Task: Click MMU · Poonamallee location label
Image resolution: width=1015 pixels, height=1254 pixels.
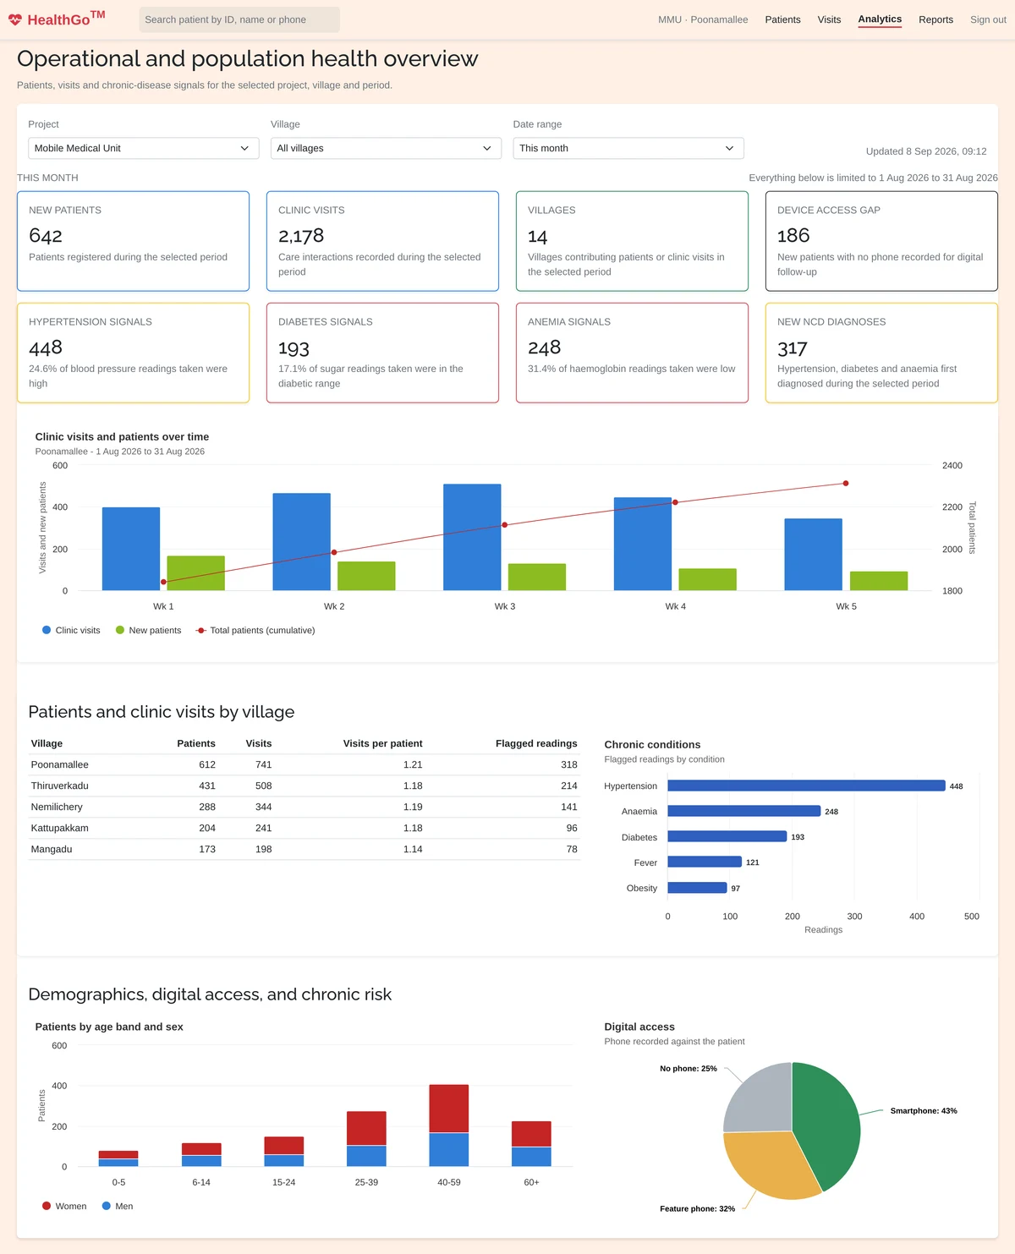Action: click(703, 19)
